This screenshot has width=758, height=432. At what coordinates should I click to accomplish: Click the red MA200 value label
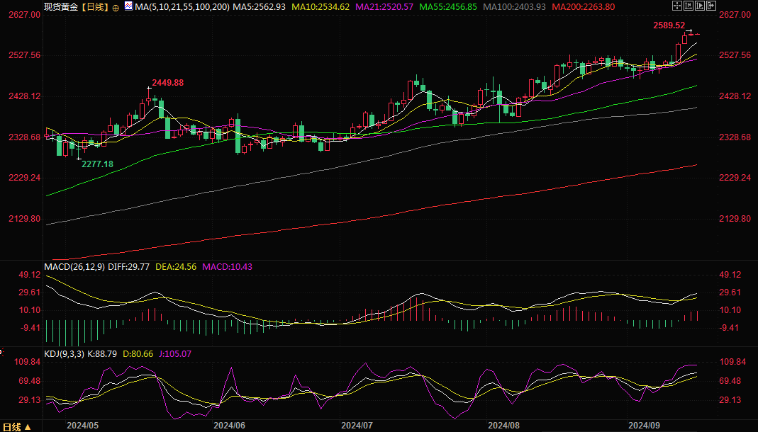[x=583, y=7]
